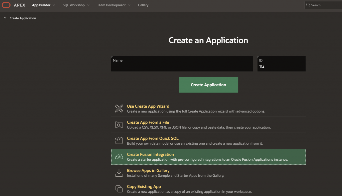This screenshot has height=196, width=342.
Task: Click into the application Name field
Action: [x=182, y=66]
